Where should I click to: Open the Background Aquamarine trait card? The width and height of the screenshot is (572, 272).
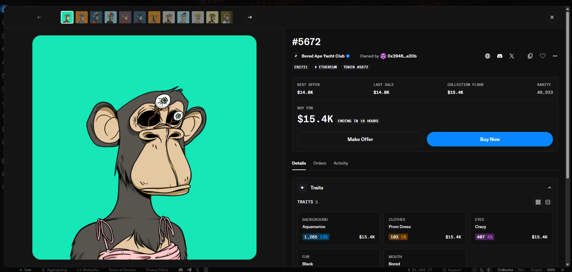coord(338,228)
